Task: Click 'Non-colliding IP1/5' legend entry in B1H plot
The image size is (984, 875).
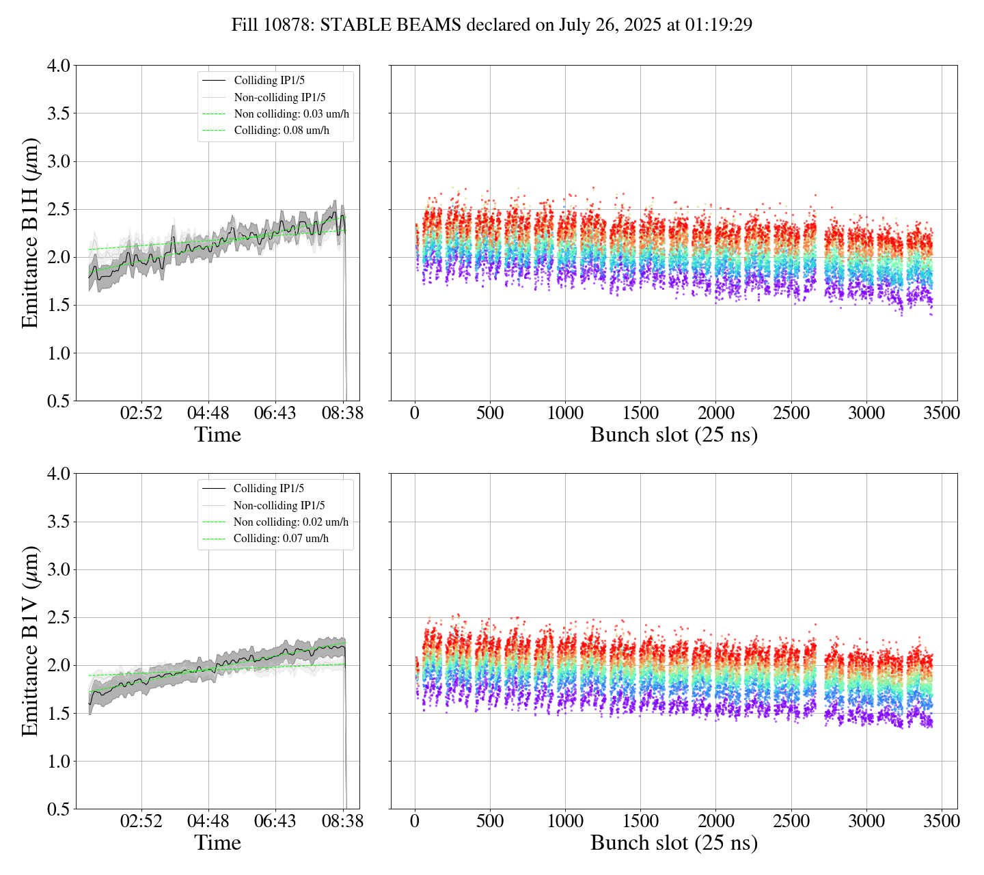Action: [279, 98]
